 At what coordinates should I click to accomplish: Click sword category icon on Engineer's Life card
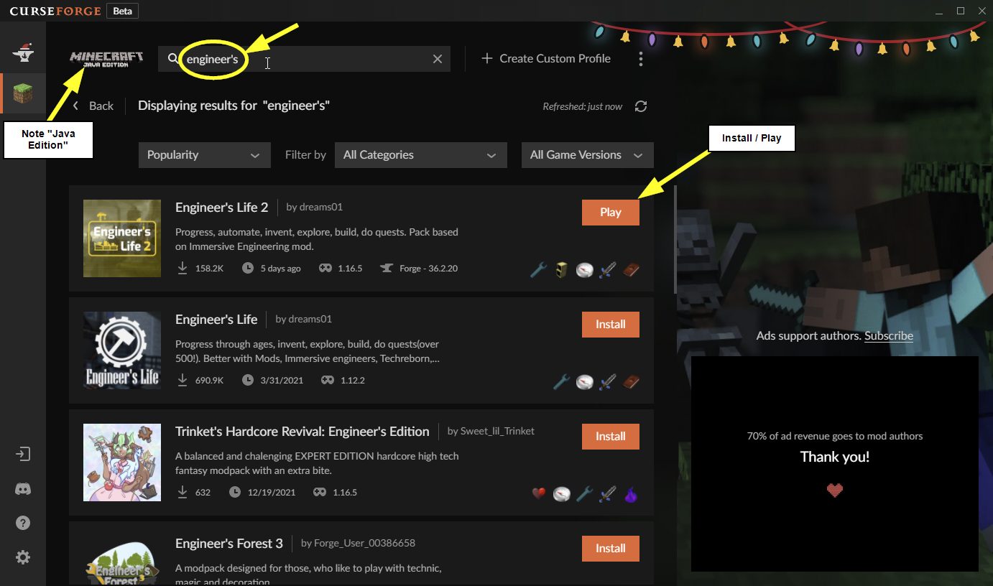607,382
